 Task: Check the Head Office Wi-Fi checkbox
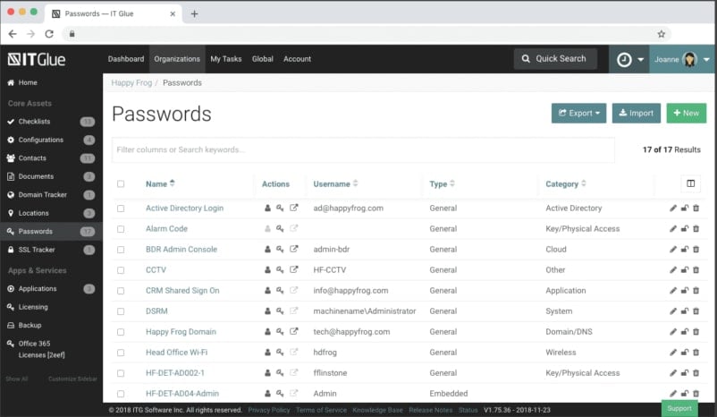click(121, 353)
